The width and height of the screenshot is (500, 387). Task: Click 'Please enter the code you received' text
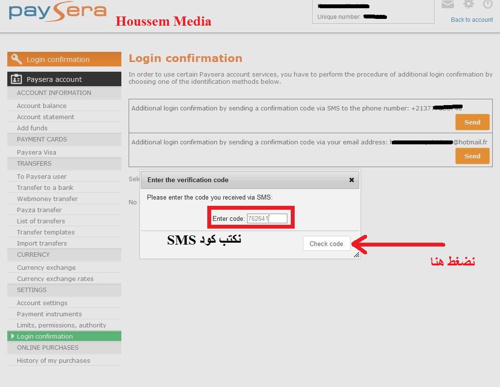210,197
